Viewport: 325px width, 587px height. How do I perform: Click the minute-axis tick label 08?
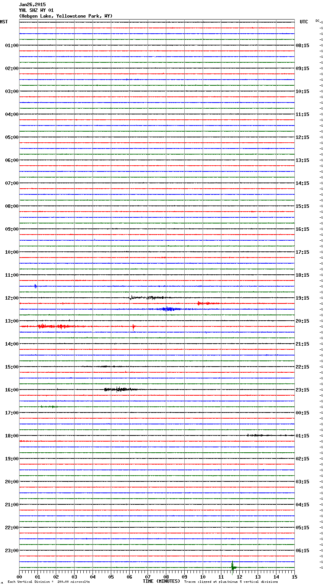166,577
